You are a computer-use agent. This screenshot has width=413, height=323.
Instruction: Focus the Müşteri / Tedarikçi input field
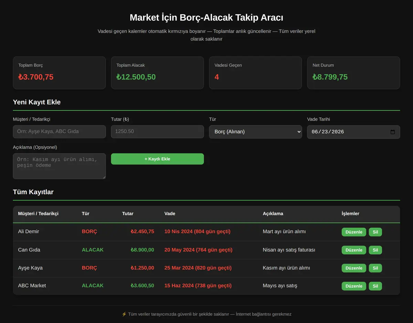[x=59, y=132]
